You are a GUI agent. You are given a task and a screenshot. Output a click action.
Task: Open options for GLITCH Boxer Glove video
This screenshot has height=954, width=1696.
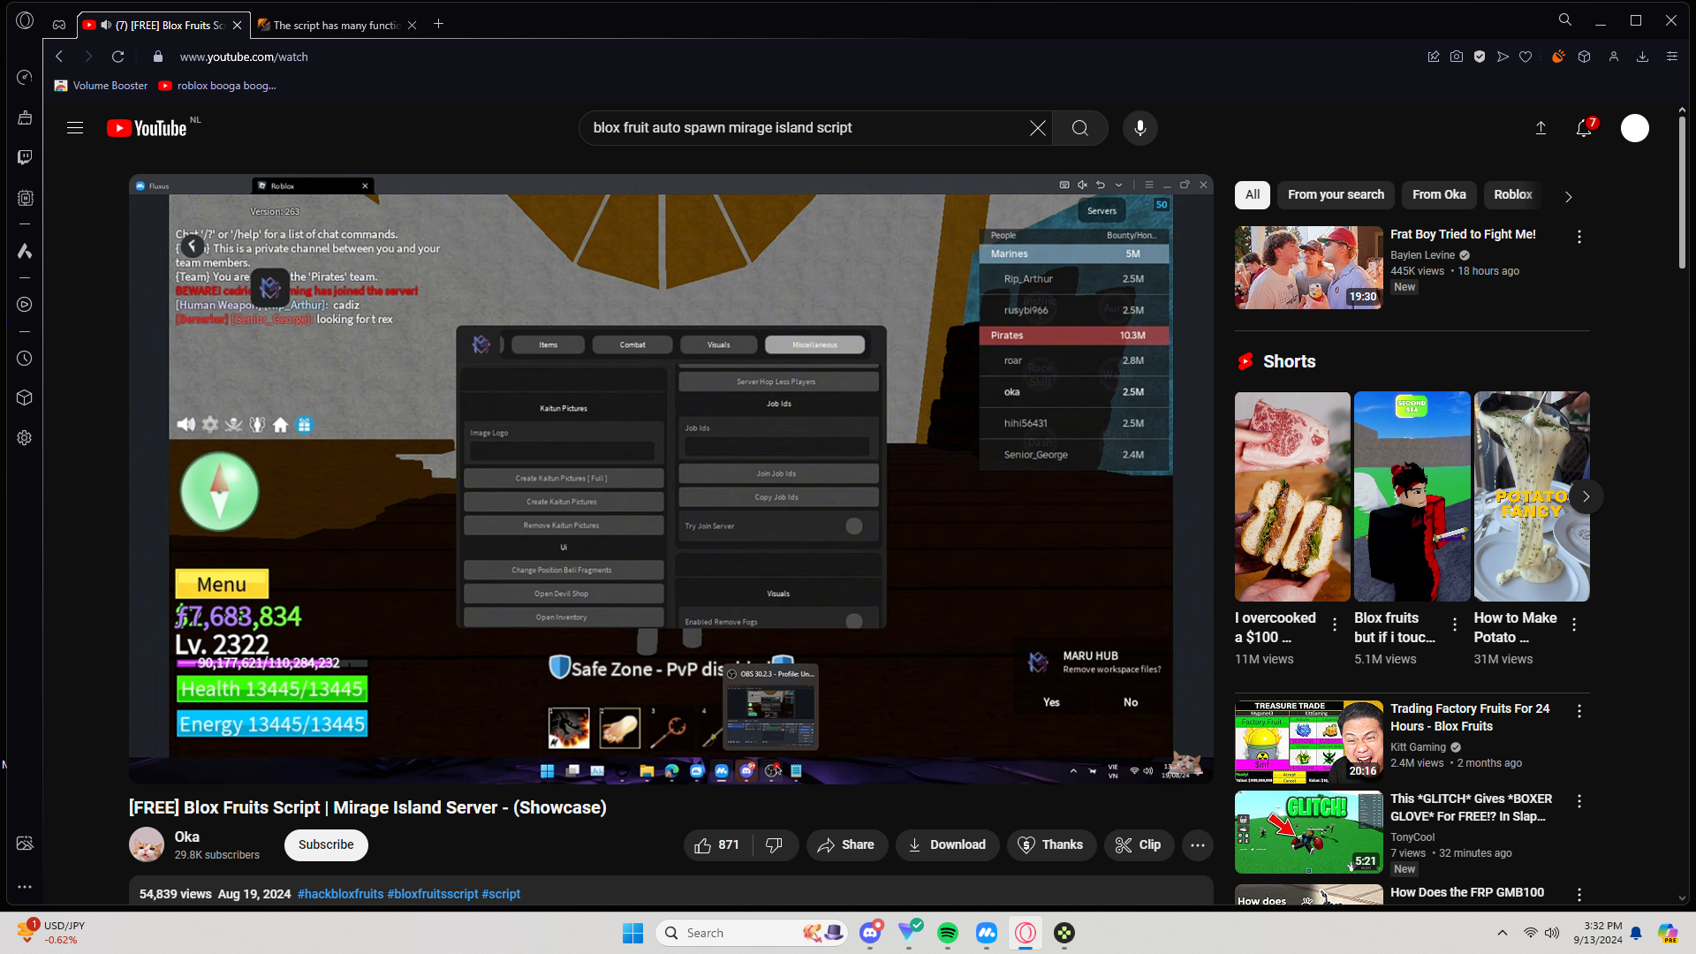(x=1579, y=800)
